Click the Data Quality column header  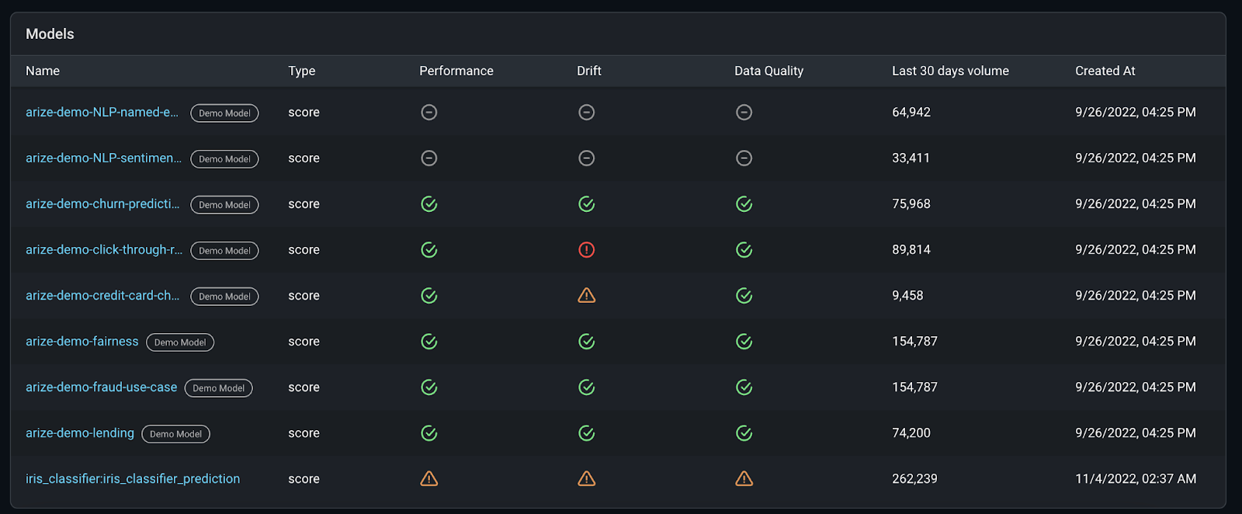(769, 71)
